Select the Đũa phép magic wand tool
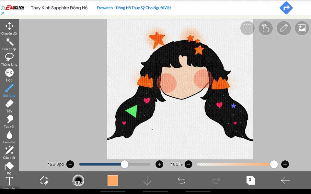 tap(9, 44)
